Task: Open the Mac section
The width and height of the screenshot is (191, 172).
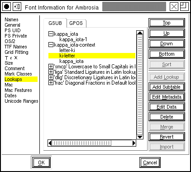Action: [9, 85]
